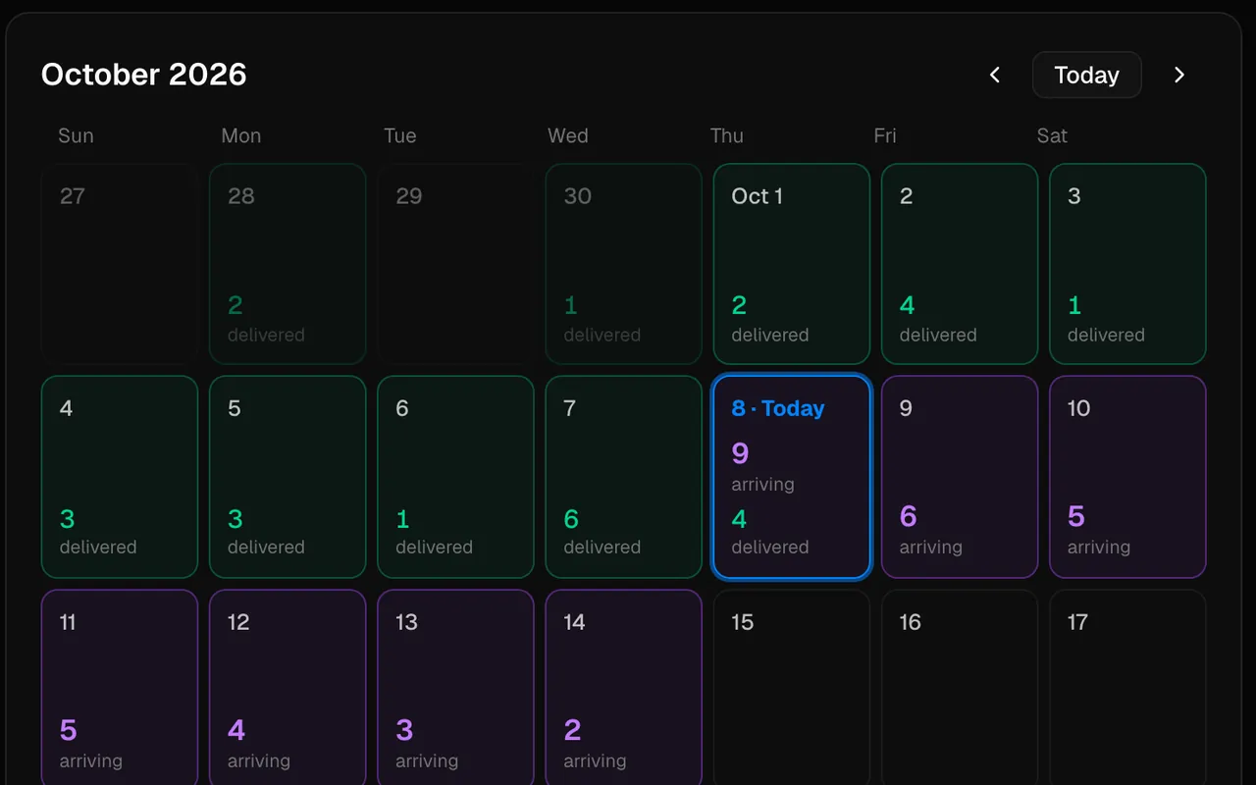Select the Oct 1 day cell
The image size is (1256, 785).
coord(792,264)
